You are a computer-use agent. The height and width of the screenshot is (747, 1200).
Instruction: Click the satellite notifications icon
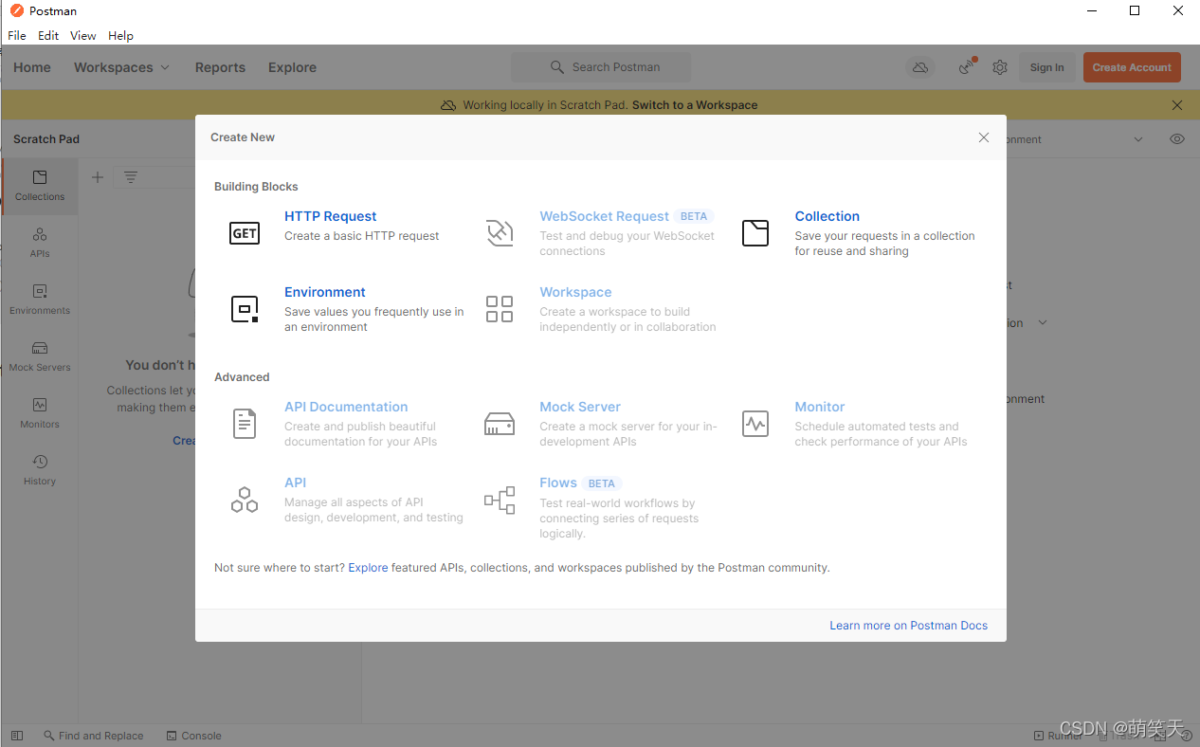pyautogui.click(x=967, y=67)
